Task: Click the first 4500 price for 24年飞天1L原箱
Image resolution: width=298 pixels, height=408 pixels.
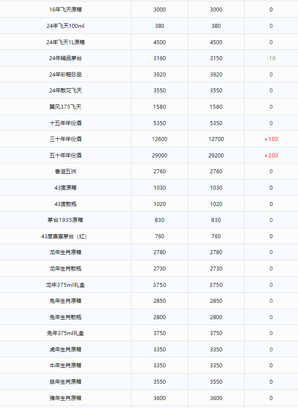Action: coord(159,42)
